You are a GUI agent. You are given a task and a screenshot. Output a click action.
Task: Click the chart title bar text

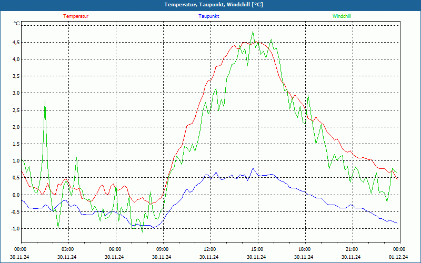(x=210, y=5)
